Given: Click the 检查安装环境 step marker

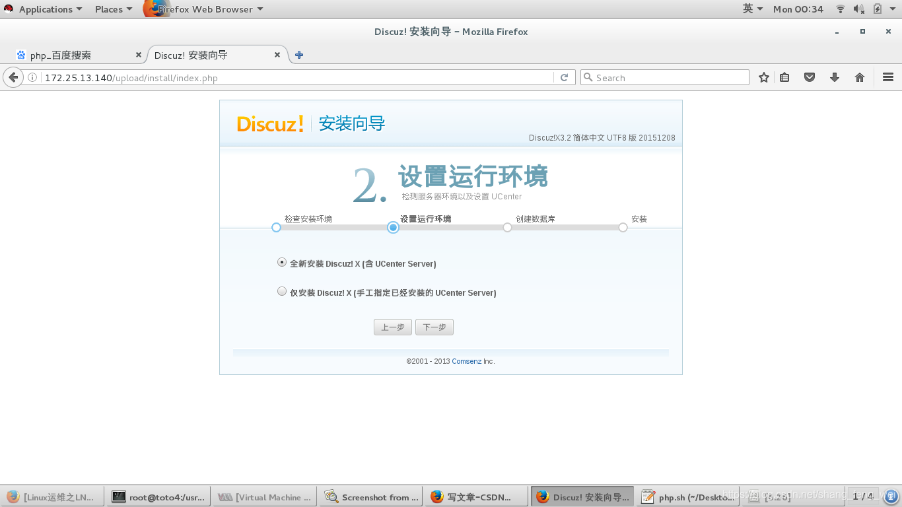Looking at the screenshot, I should (276, 227).
